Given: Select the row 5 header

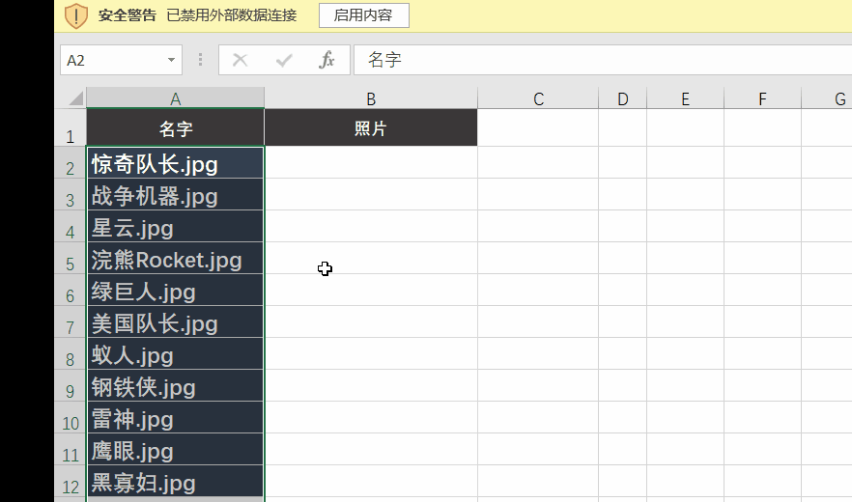Looking at the screenshot, I should [71, 258].
